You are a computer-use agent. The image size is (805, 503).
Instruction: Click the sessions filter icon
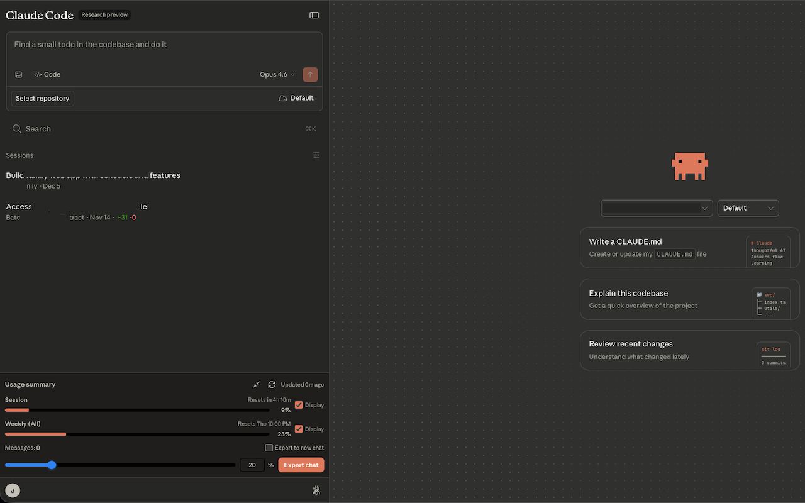click(316, 155)
